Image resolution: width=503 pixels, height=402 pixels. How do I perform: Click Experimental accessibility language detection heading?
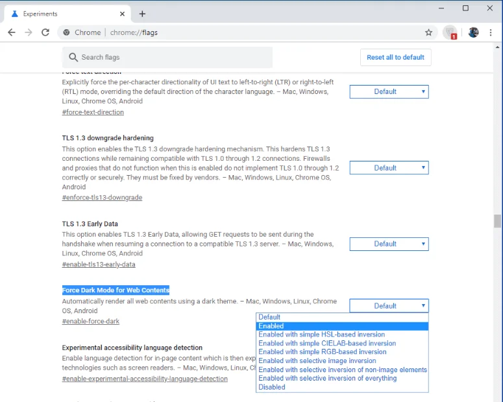coord(132,348)
